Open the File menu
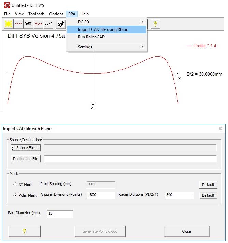 [x=7, y=14]
